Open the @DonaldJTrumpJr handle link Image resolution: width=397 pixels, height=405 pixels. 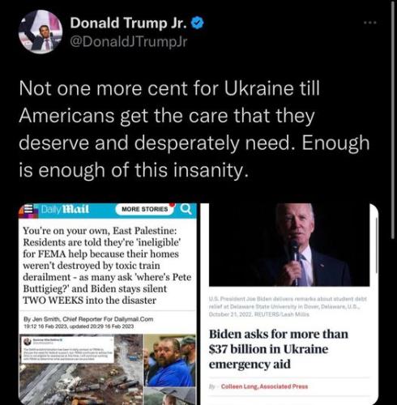click(129, 42)
